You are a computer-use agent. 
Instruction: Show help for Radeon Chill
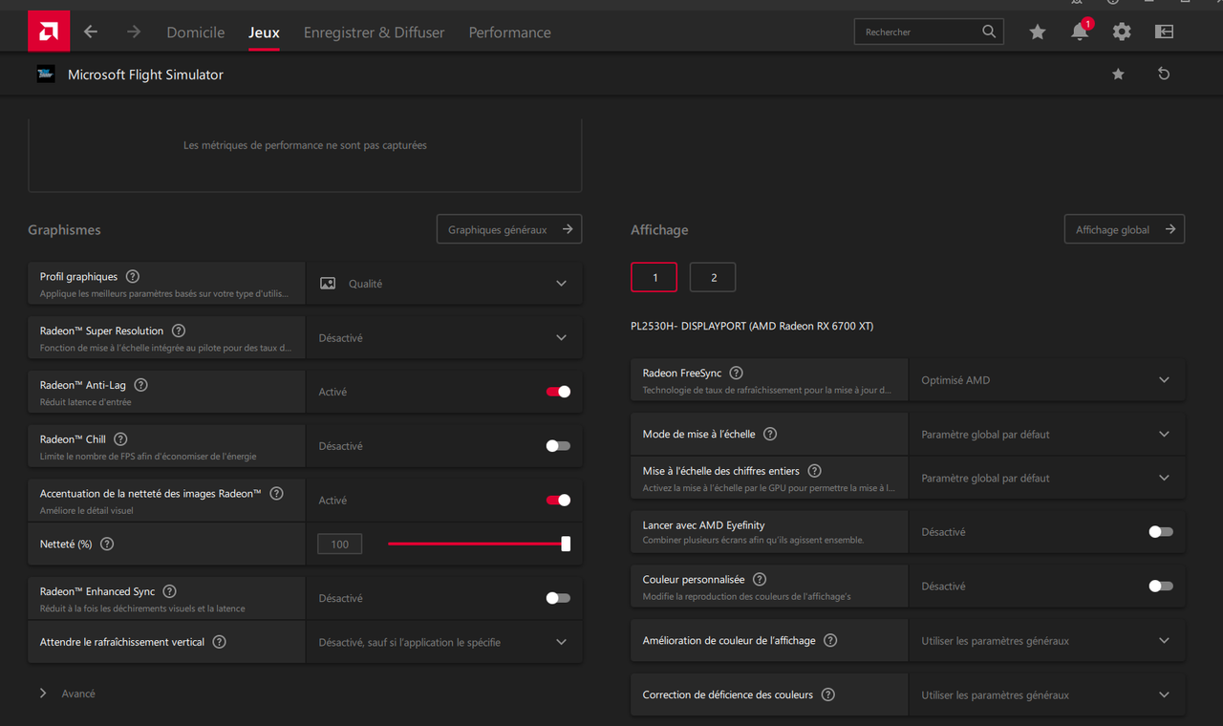click(x=120, y=439)
